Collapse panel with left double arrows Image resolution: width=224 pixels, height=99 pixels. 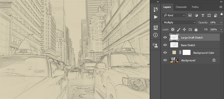[x=158, y=2]
